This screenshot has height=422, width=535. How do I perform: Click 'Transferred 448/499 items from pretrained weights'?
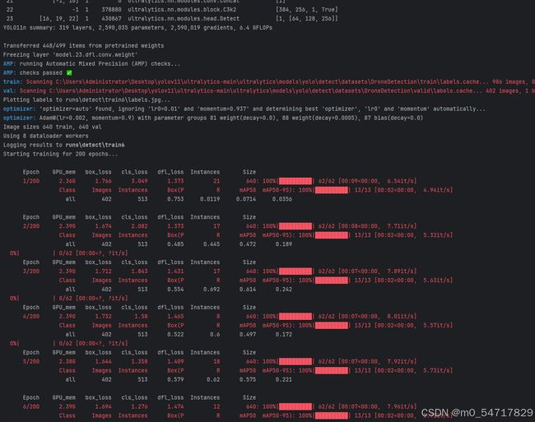[x=84, y=46]
